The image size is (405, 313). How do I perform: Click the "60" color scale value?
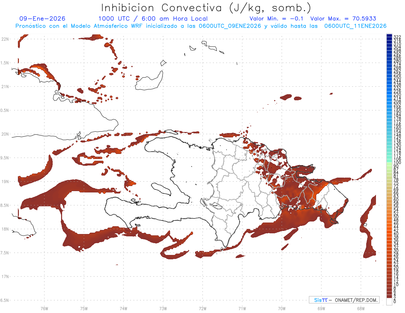tap(396, 200)
